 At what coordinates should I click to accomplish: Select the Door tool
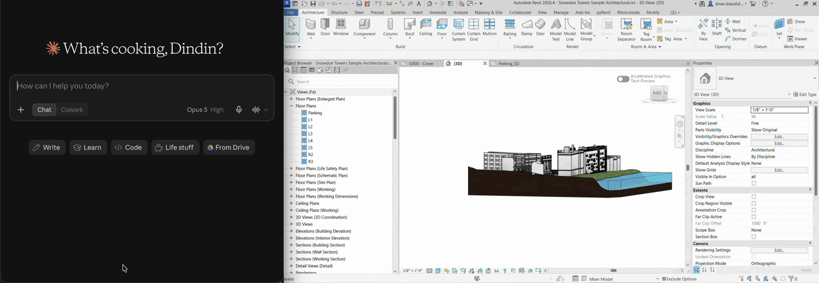[325, 27]
